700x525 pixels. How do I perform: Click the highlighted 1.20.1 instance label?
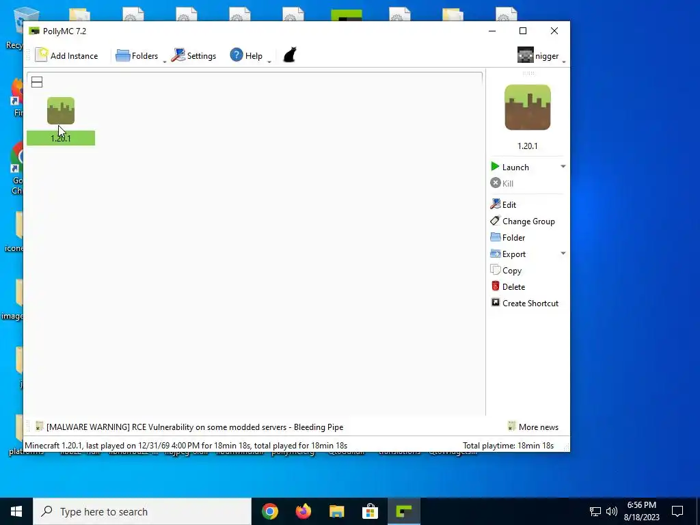coord(61,138)
